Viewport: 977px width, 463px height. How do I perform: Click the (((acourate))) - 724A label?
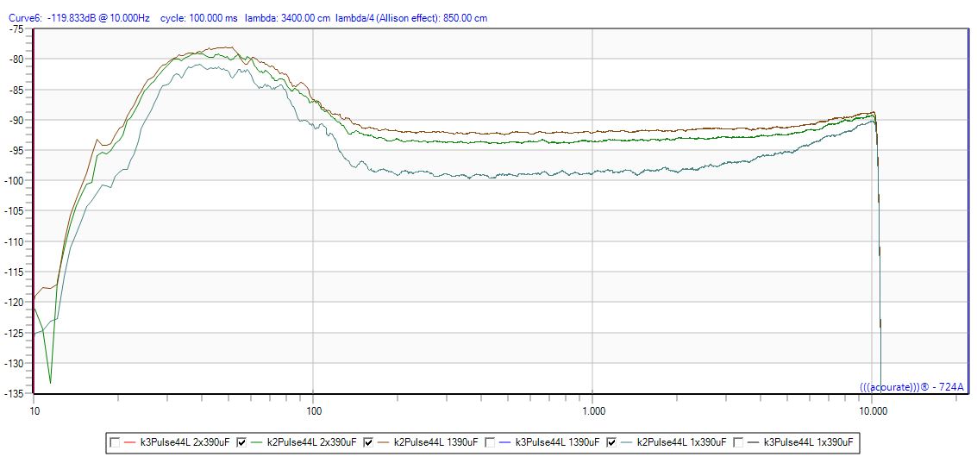coord(911,387)
